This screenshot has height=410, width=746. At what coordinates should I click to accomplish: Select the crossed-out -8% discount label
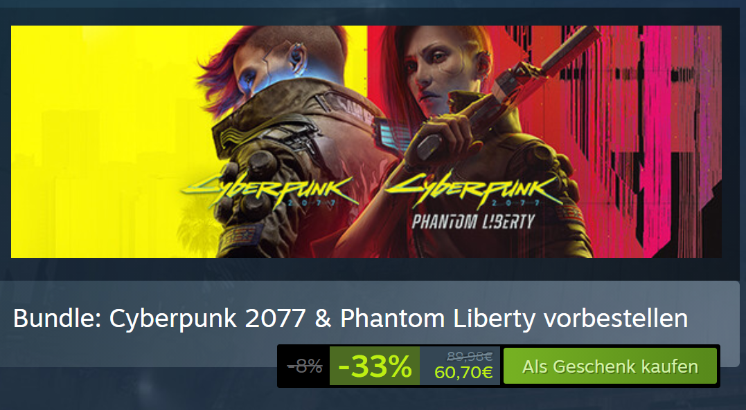click(x=305, y=366)
